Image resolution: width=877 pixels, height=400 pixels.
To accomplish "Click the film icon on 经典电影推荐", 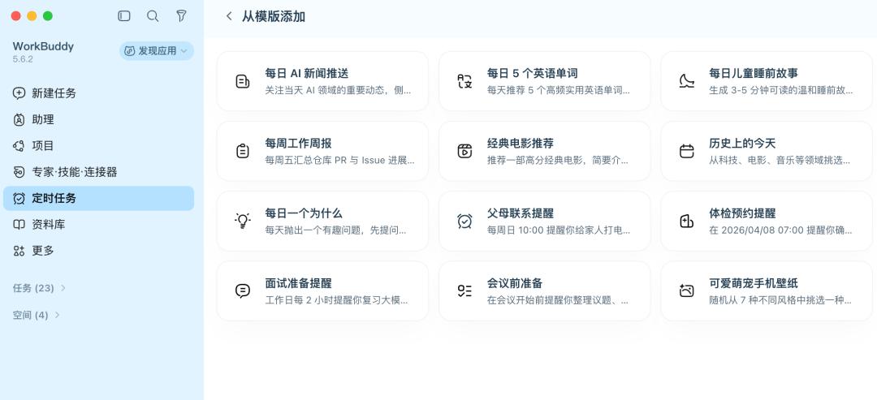I will point(464,152).
